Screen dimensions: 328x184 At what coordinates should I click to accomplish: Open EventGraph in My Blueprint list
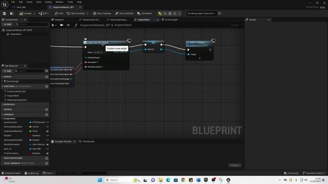12,81
